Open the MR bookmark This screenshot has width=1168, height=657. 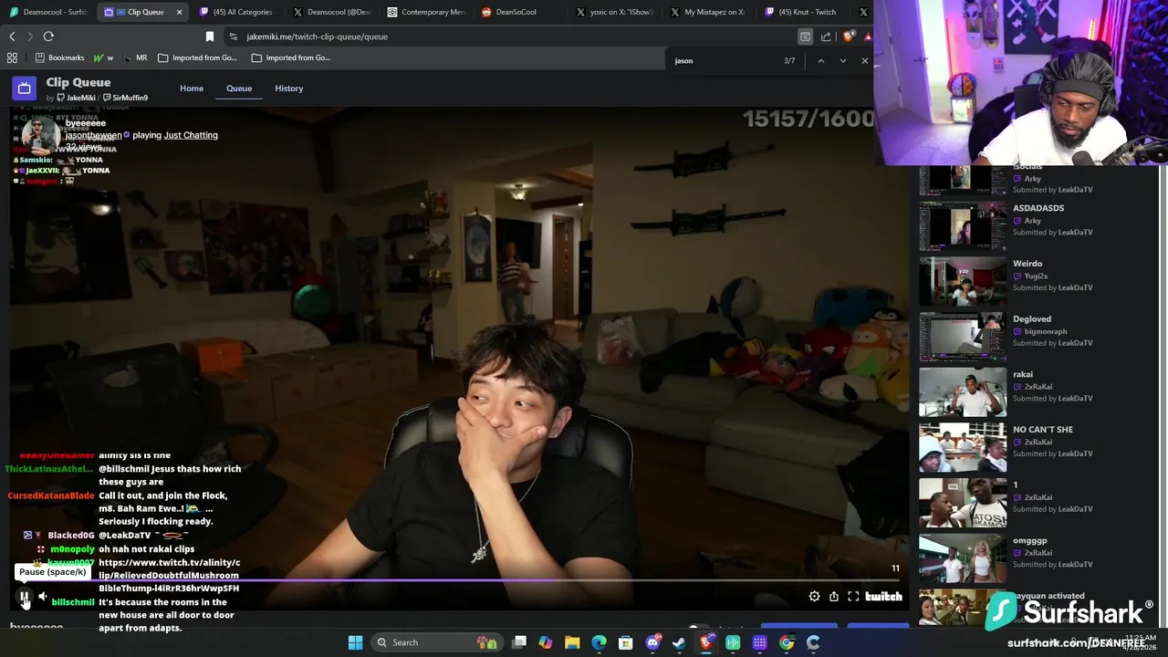136,57
